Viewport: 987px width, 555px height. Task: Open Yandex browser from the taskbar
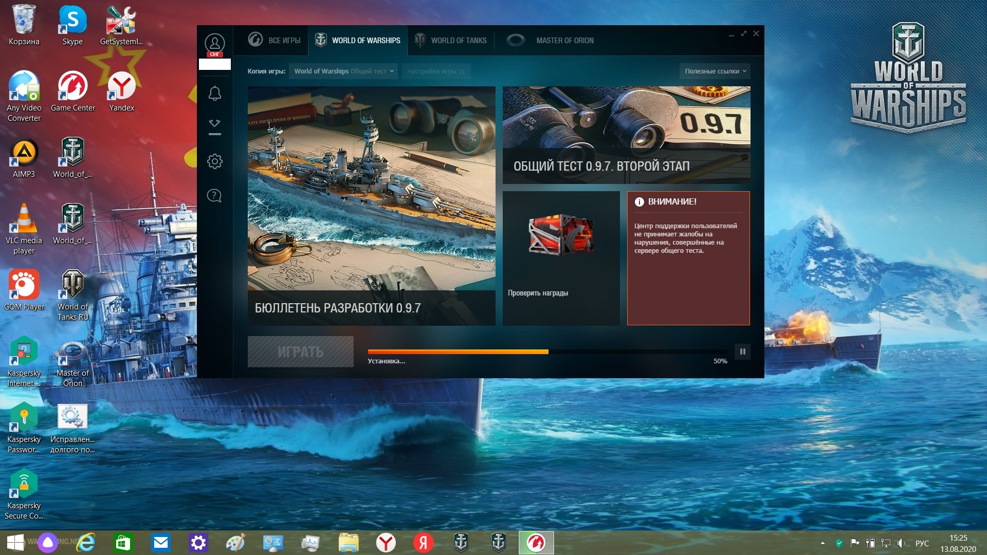386,543
